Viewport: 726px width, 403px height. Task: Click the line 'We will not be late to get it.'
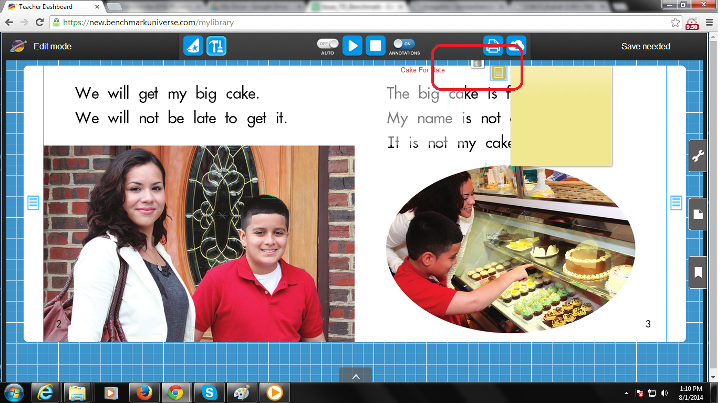click(x=181, y=118)
